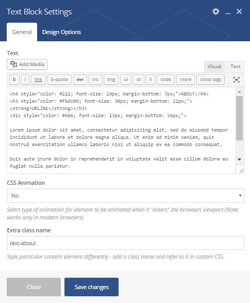This screenshot has height=303, width=250.
Task: Click the close tags button
Action: 210,79
